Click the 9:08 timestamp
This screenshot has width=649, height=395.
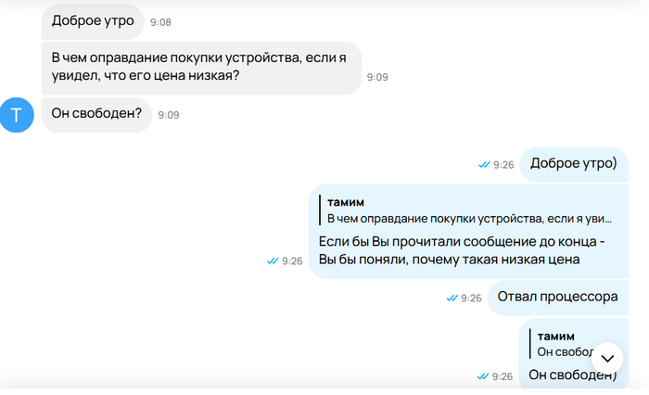(x=160, y=21)
